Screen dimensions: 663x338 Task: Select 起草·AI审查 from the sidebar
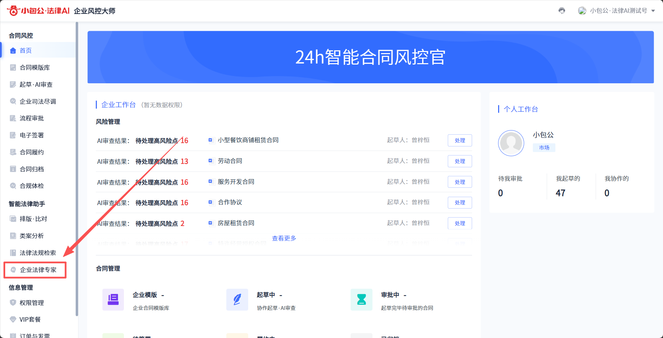pyautogui.click(x=36, y=85)
